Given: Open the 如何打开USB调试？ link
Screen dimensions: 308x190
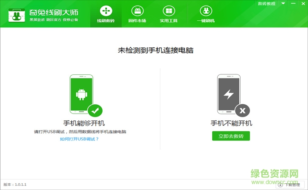Looking at the screenshot, I should [79, 139].
